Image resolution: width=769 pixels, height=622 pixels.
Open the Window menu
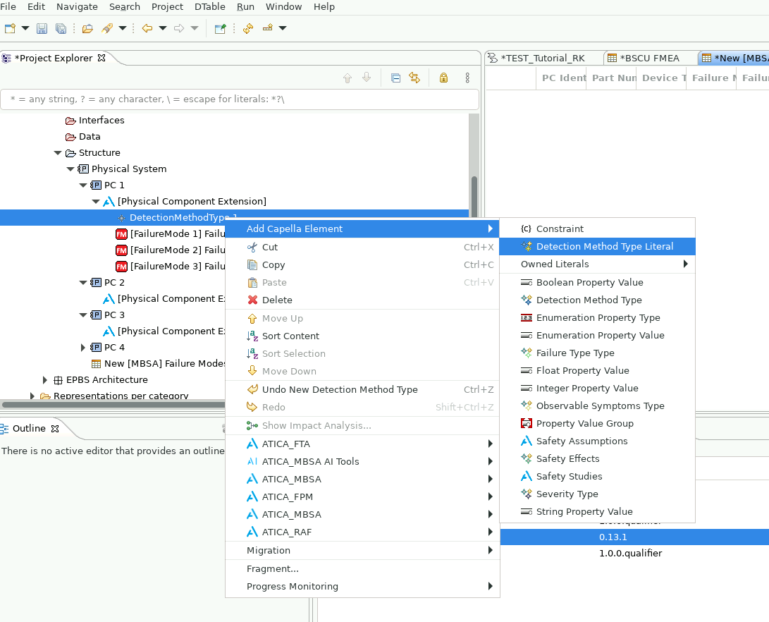[x=283, y=7]
